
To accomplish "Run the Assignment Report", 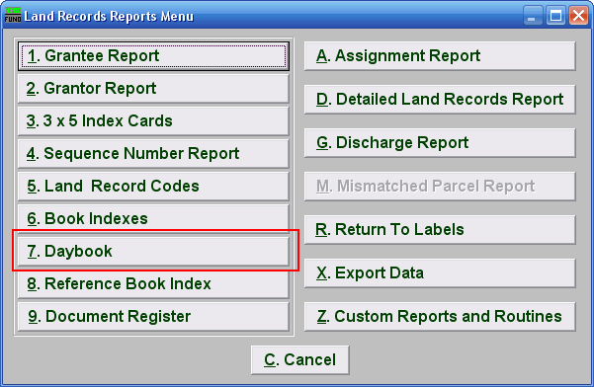I will (x=440, y=56).
